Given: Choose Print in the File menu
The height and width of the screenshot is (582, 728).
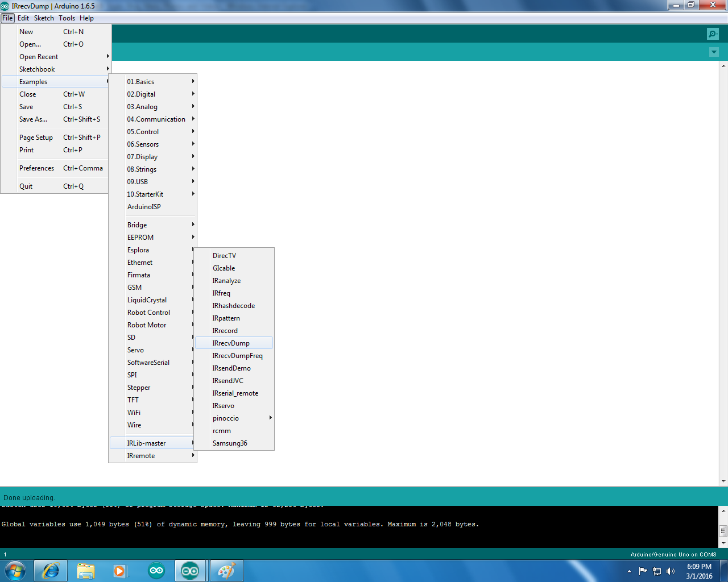Looking at the screenshot, I should point(56,150).
